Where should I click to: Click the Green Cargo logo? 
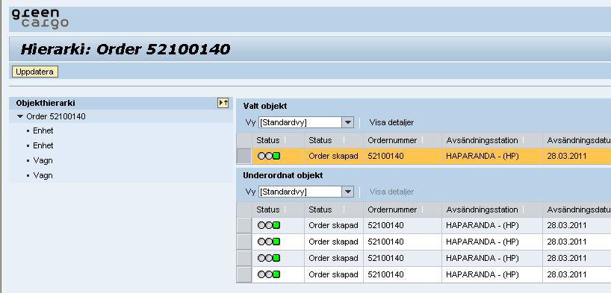pos(40,19)
